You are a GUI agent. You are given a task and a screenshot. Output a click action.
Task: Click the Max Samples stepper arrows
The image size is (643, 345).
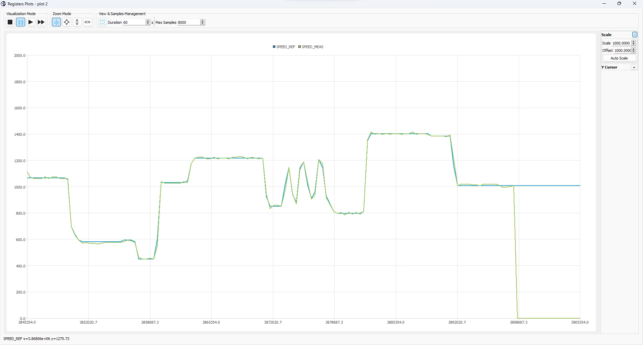203,22
